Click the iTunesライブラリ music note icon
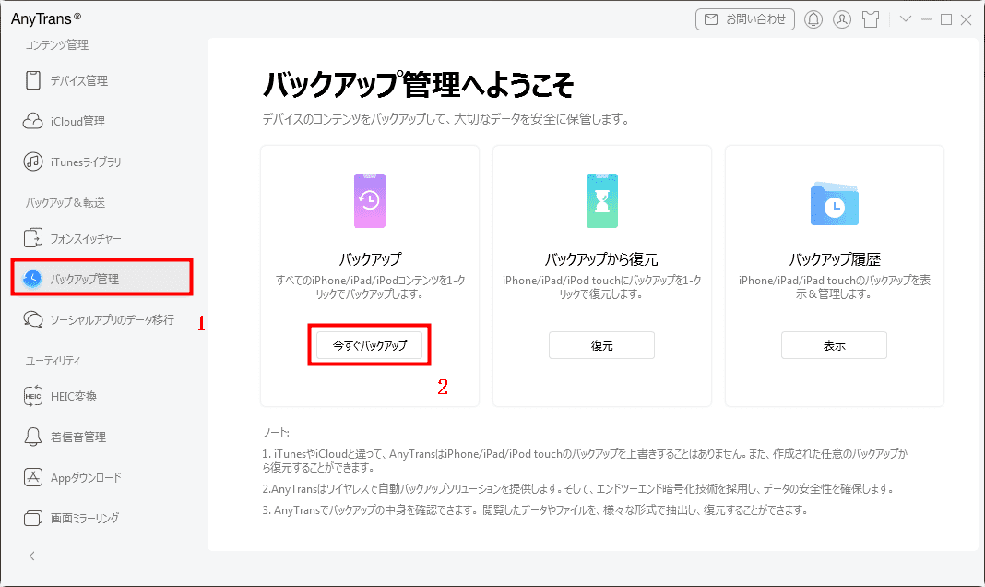Image resolution: width=985 pixels, height=587 pixels. pos(32,162)
